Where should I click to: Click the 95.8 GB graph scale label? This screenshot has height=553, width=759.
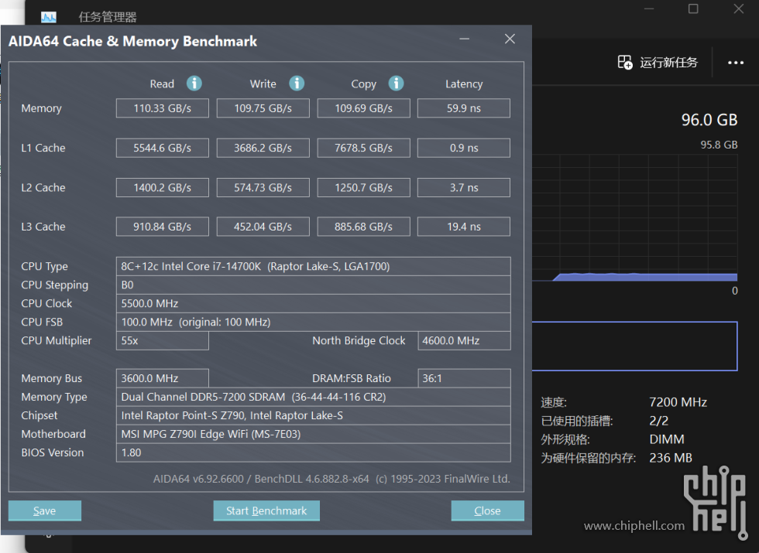tap(719, 145)
